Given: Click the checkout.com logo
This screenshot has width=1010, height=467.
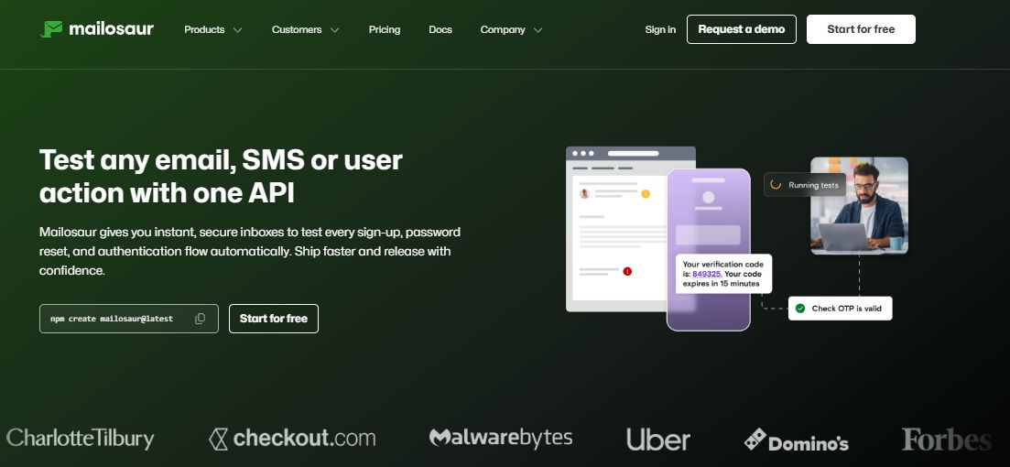Looking at the screenshot, I should tap(292, 439).
